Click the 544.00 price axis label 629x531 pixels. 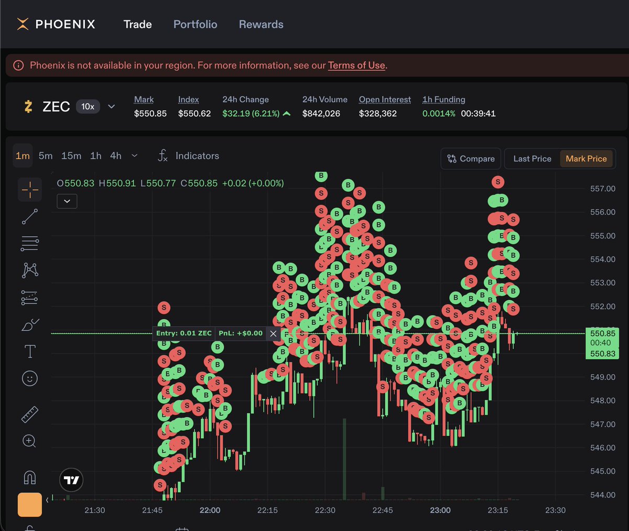[603, 495]
